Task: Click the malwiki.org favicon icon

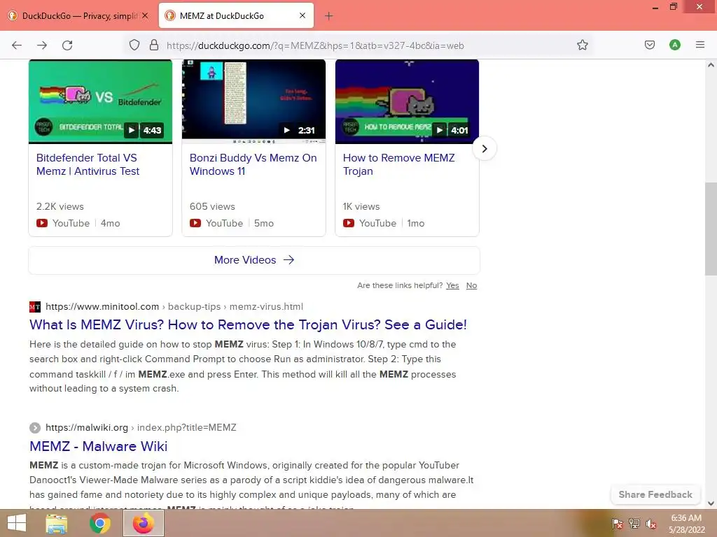Action: coord(35,428)
